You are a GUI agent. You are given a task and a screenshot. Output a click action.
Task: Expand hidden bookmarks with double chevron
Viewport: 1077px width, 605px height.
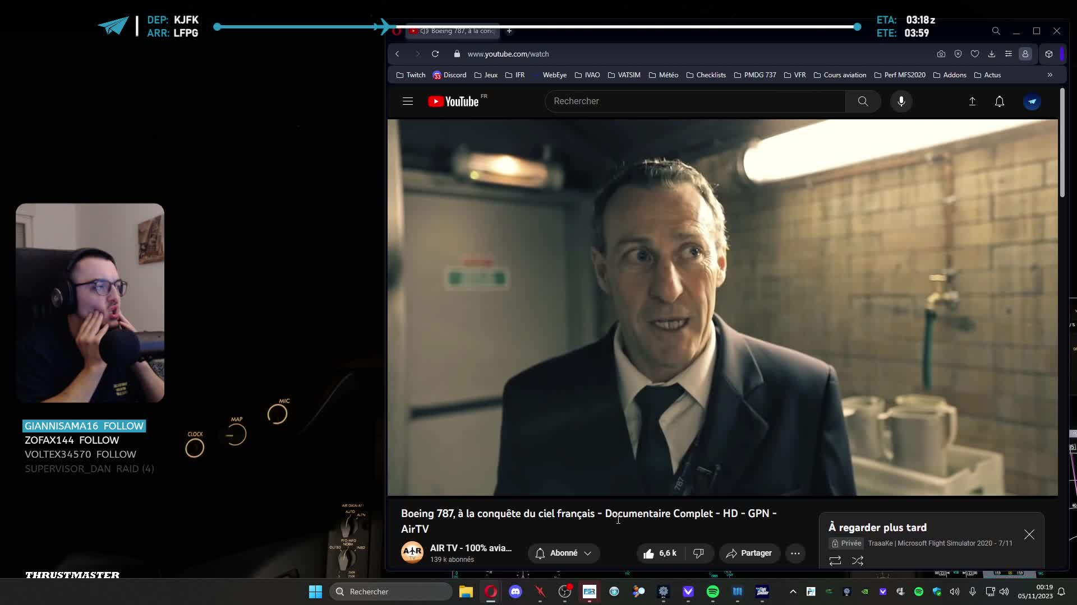coord(1050,75)
